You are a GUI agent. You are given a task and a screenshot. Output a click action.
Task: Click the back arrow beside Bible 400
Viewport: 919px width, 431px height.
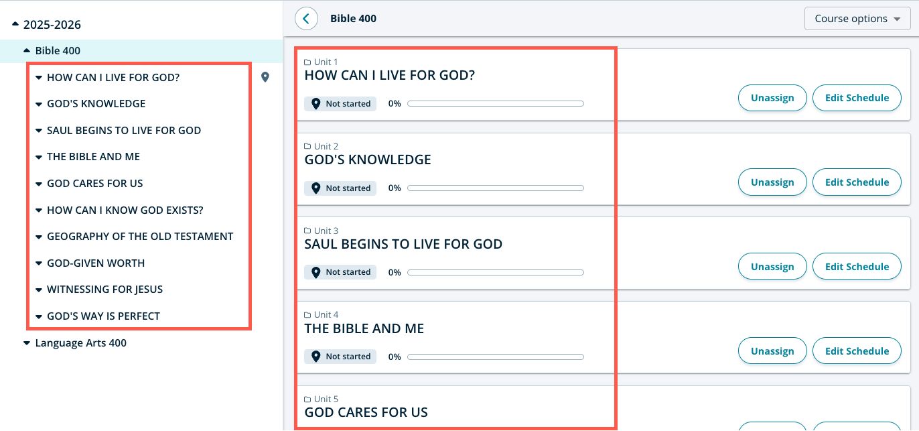(x=306, y=19)
